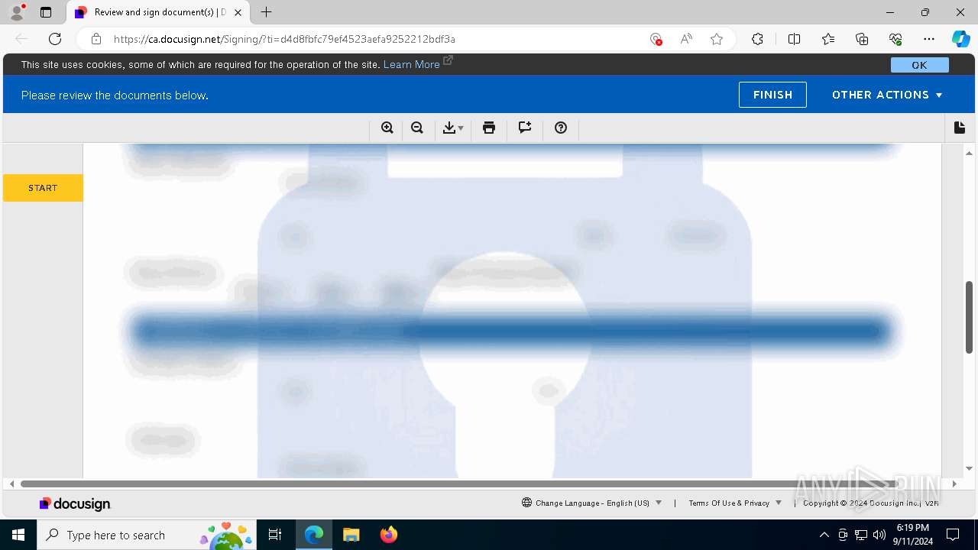Click the yellow START tag
The image size is (978, 550).
point(43,188)
